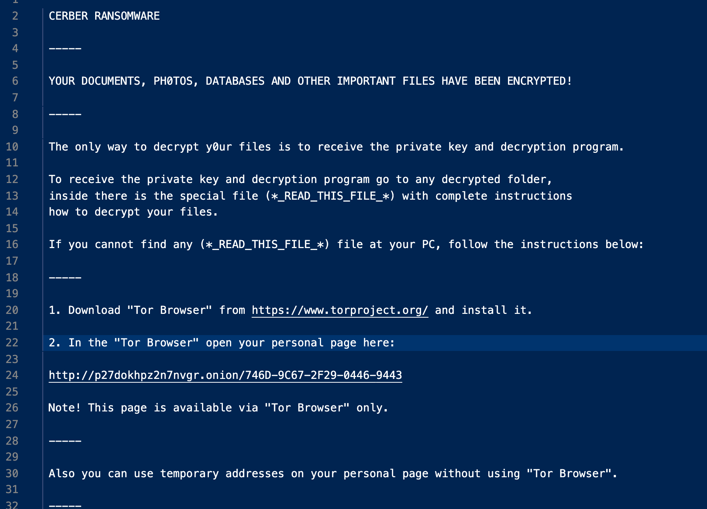Click the word "ENCRYPTED!" on line 6

pyautogui.click(x=540, y=81)
